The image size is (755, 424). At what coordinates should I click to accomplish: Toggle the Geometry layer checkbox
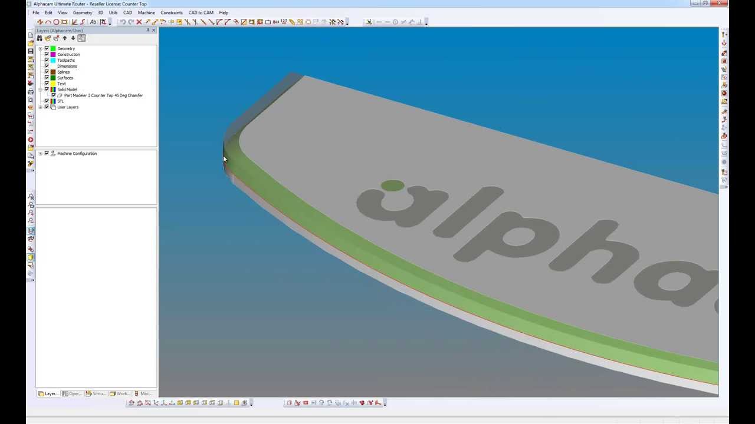click(47, 48)
